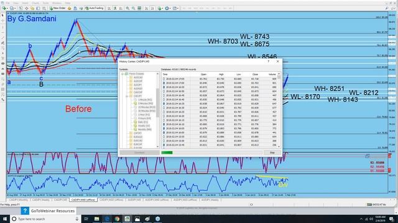This screenshot has height=223, width=398.
Task: Open Google Chrome from the taskbar
Action: tap(117, 219)
